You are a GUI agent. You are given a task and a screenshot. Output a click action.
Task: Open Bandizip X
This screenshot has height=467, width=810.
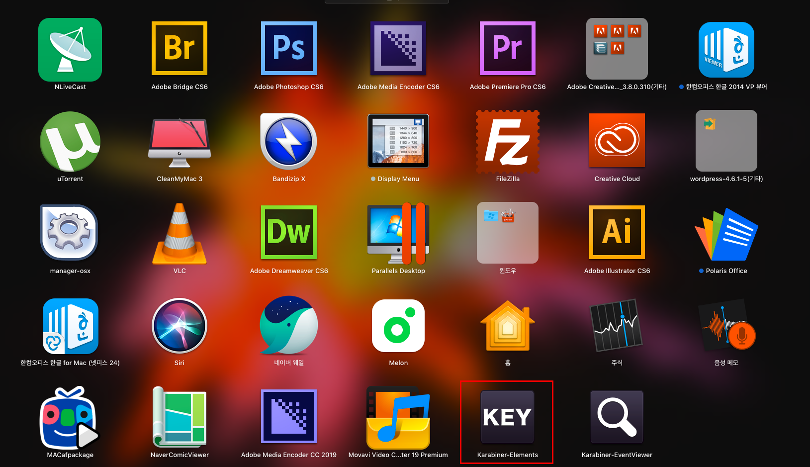point(289,141)
